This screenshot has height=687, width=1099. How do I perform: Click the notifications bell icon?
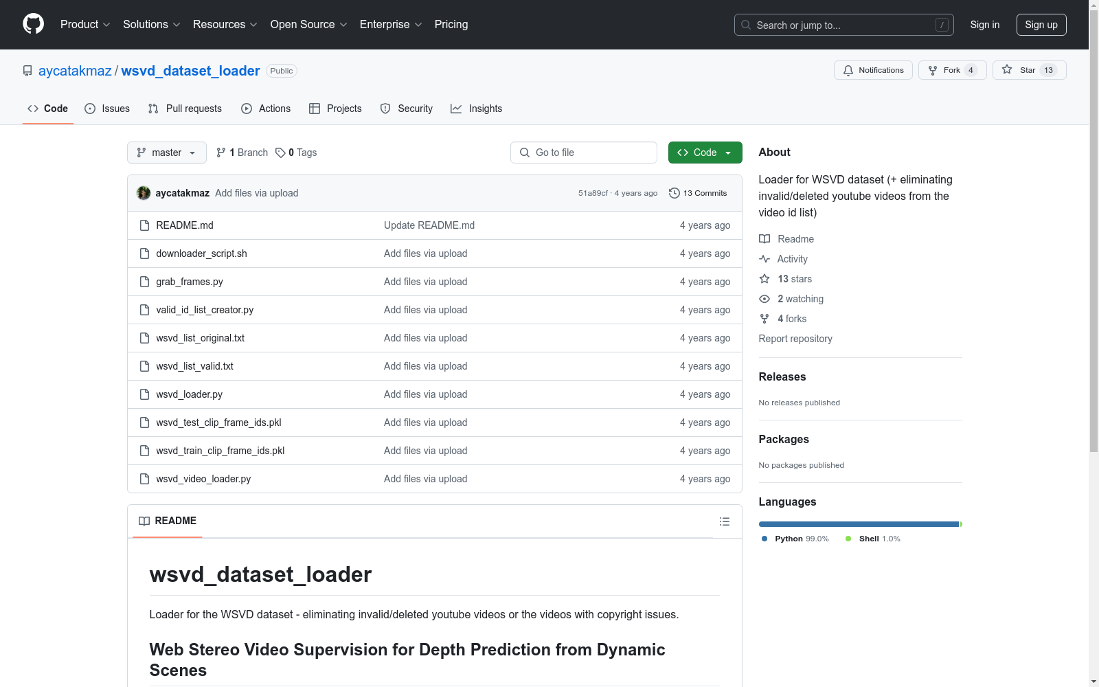tap(848, 70)
